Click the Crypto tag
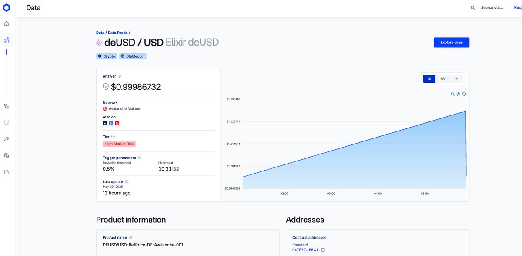Image resolution: width=522 pixels, height=256 pixels. tap(107, 56)
